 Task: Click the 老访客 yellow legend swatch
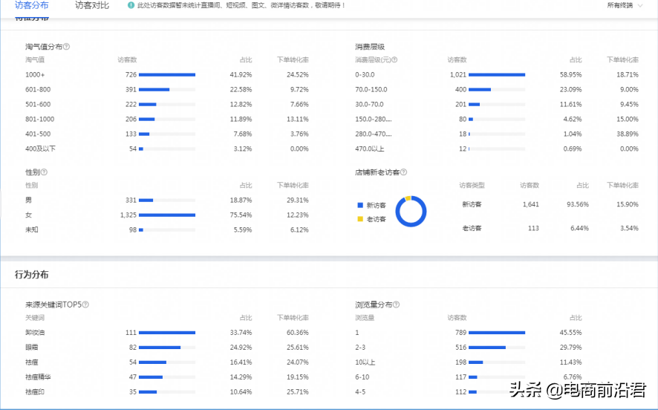coord(360,219)
